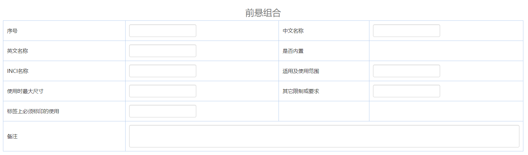Click the 前悬组合 form title

pyautogui.click(x=263, y=13)
